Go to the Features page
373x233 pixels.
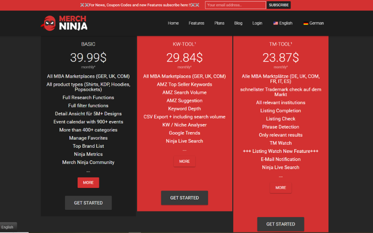pyautogui.click(x=196, y=23)
